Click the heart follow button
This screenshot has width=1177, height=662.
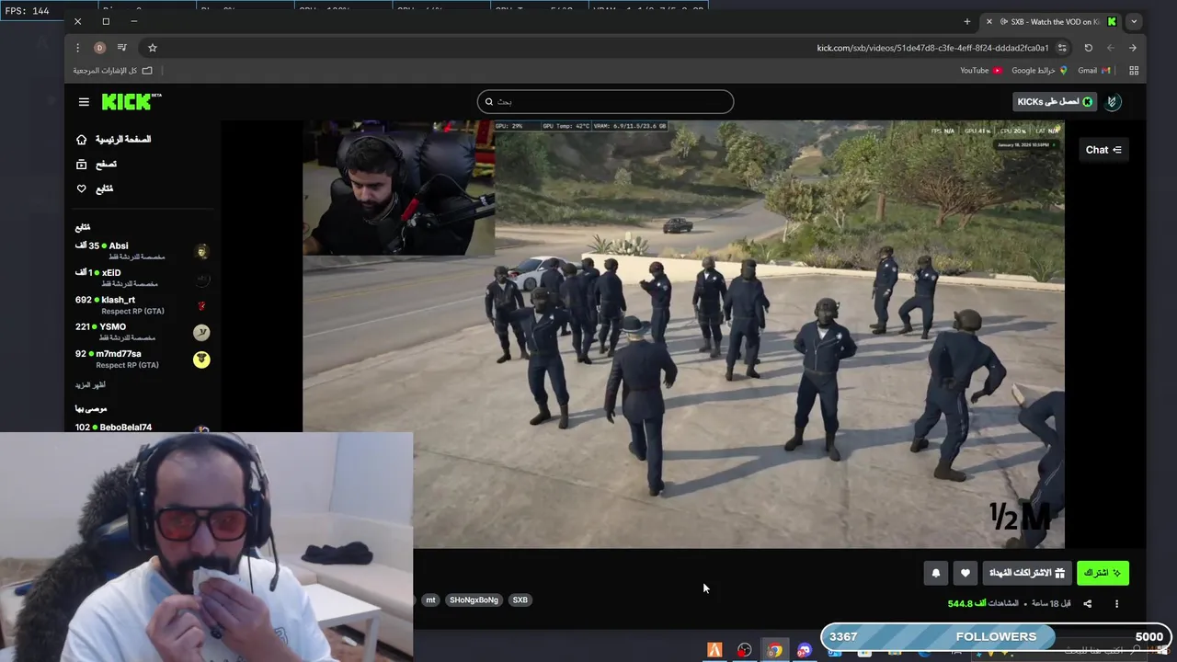(965, 573)
